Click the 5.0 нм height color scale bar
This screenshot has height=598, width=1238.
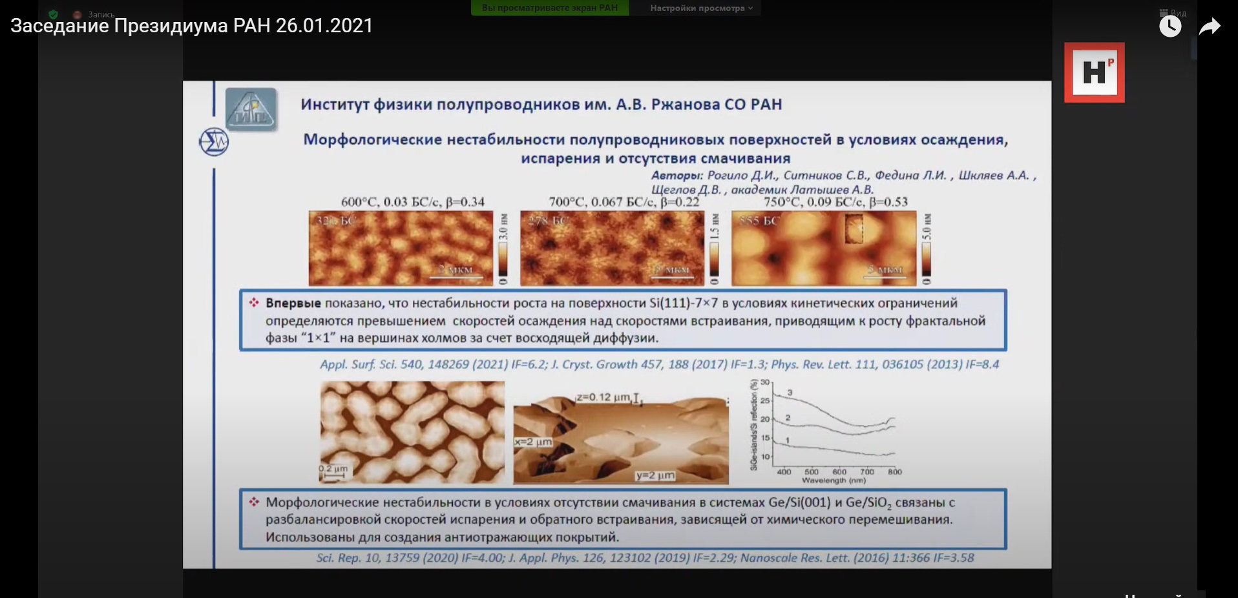tap(927, 250)
